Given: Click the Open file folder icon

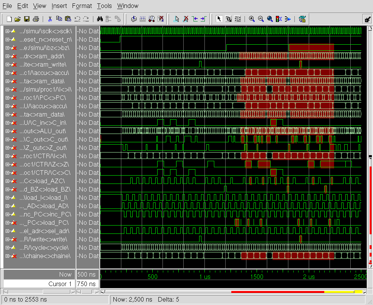Looking at the screenshot, I should coord(17,19).
